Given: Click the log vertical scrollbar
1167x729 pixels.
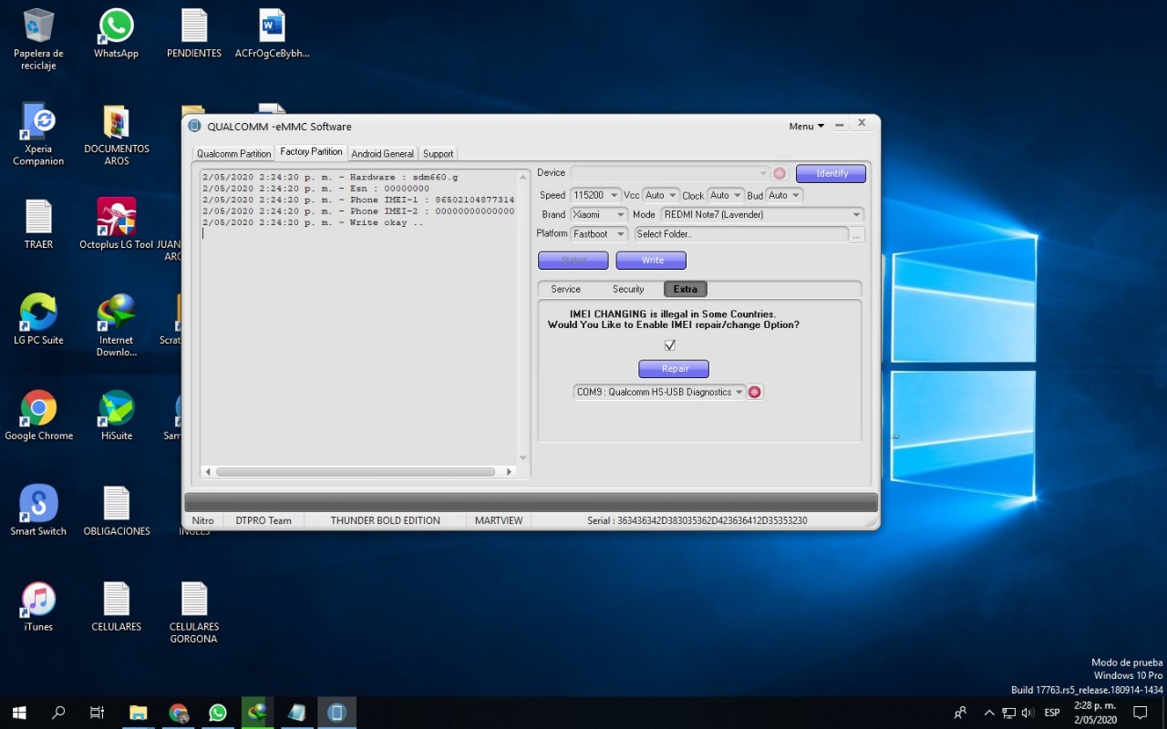Looking at the screenshot, I should (x=523, y=317).
